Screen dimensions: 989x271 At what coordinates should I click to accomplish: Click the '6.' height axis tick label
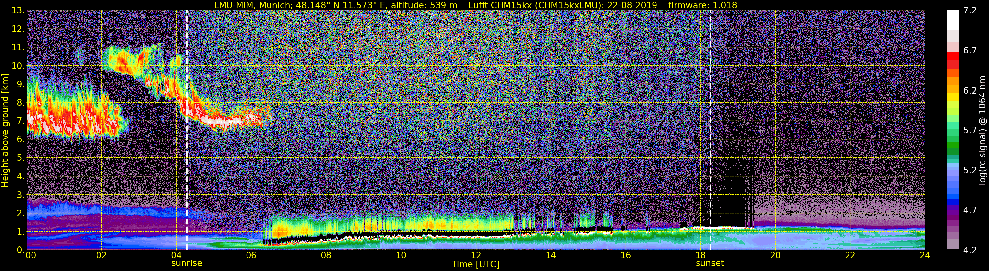pos(20,140)
